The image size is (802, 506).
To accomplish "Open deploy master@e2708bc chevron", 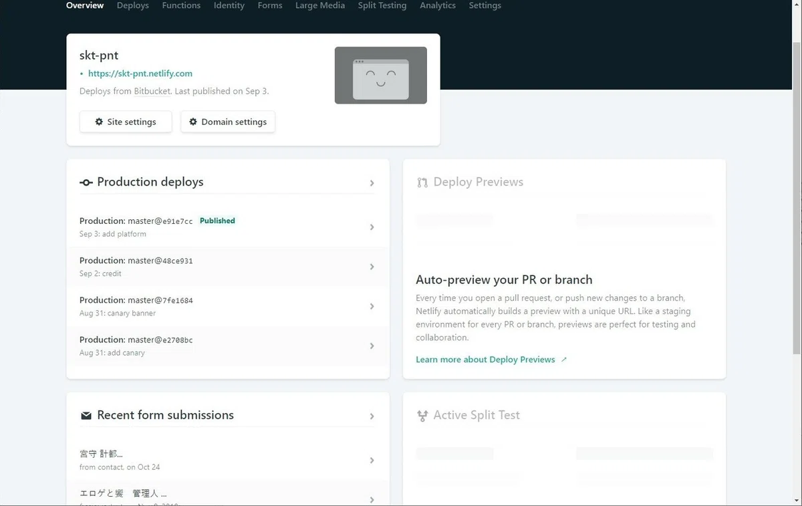I will coord(372,346).
